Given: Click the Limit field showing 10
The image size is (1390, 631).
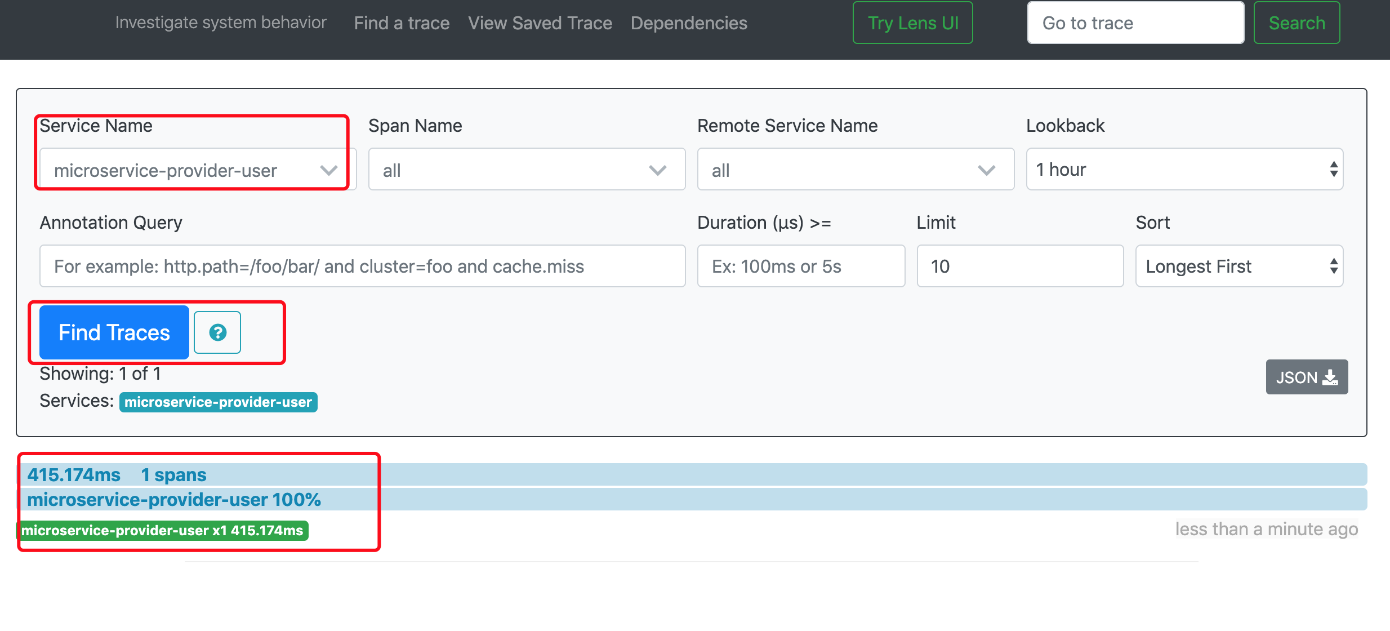Looking at the screenshot, I should 1019,266.
